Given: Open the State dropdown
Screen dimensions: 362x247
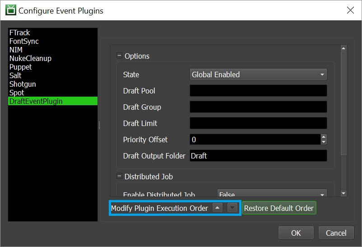Looking at the screenshot, I should click(x=258, y=75).
